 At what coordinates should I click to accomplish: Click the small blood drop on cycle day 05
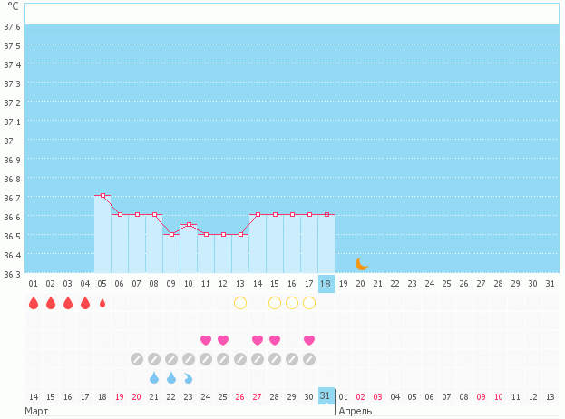pos(102,303)
